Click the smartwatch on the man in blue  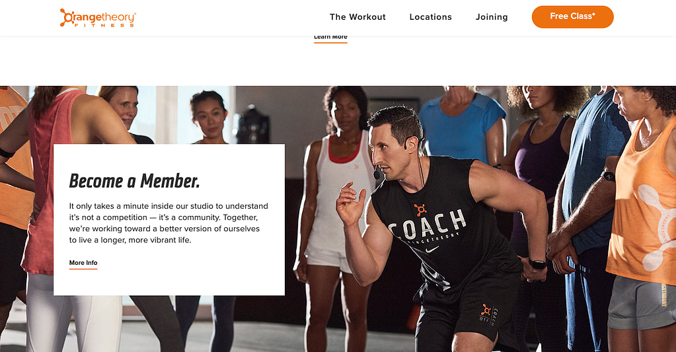pyautogui.click(x=609, y=176)
